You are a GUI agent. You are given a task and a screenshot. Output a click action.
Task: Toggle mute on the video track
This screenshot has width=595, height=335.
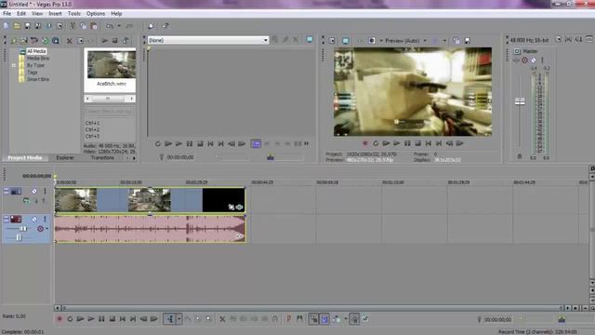34,191
